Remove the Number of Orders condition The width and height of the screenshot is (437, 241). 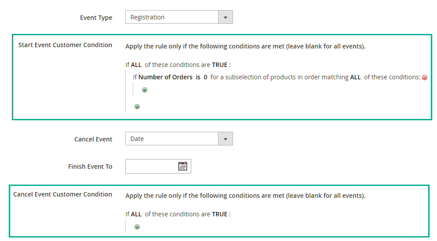tap(424, 78)
